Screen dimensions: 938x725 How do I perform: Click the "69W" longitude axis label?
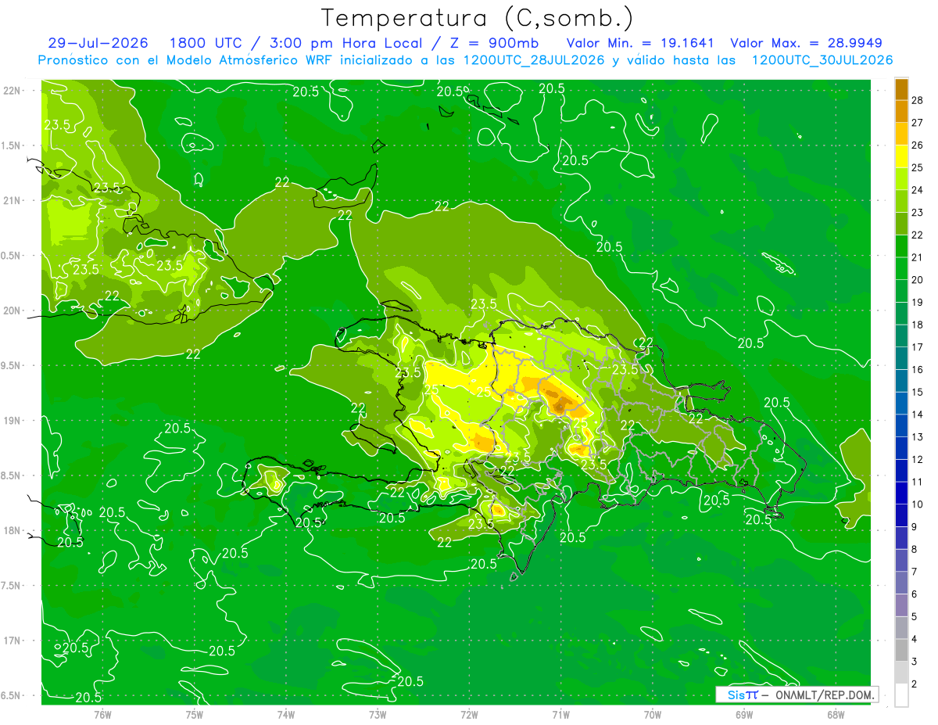point(744,715)
